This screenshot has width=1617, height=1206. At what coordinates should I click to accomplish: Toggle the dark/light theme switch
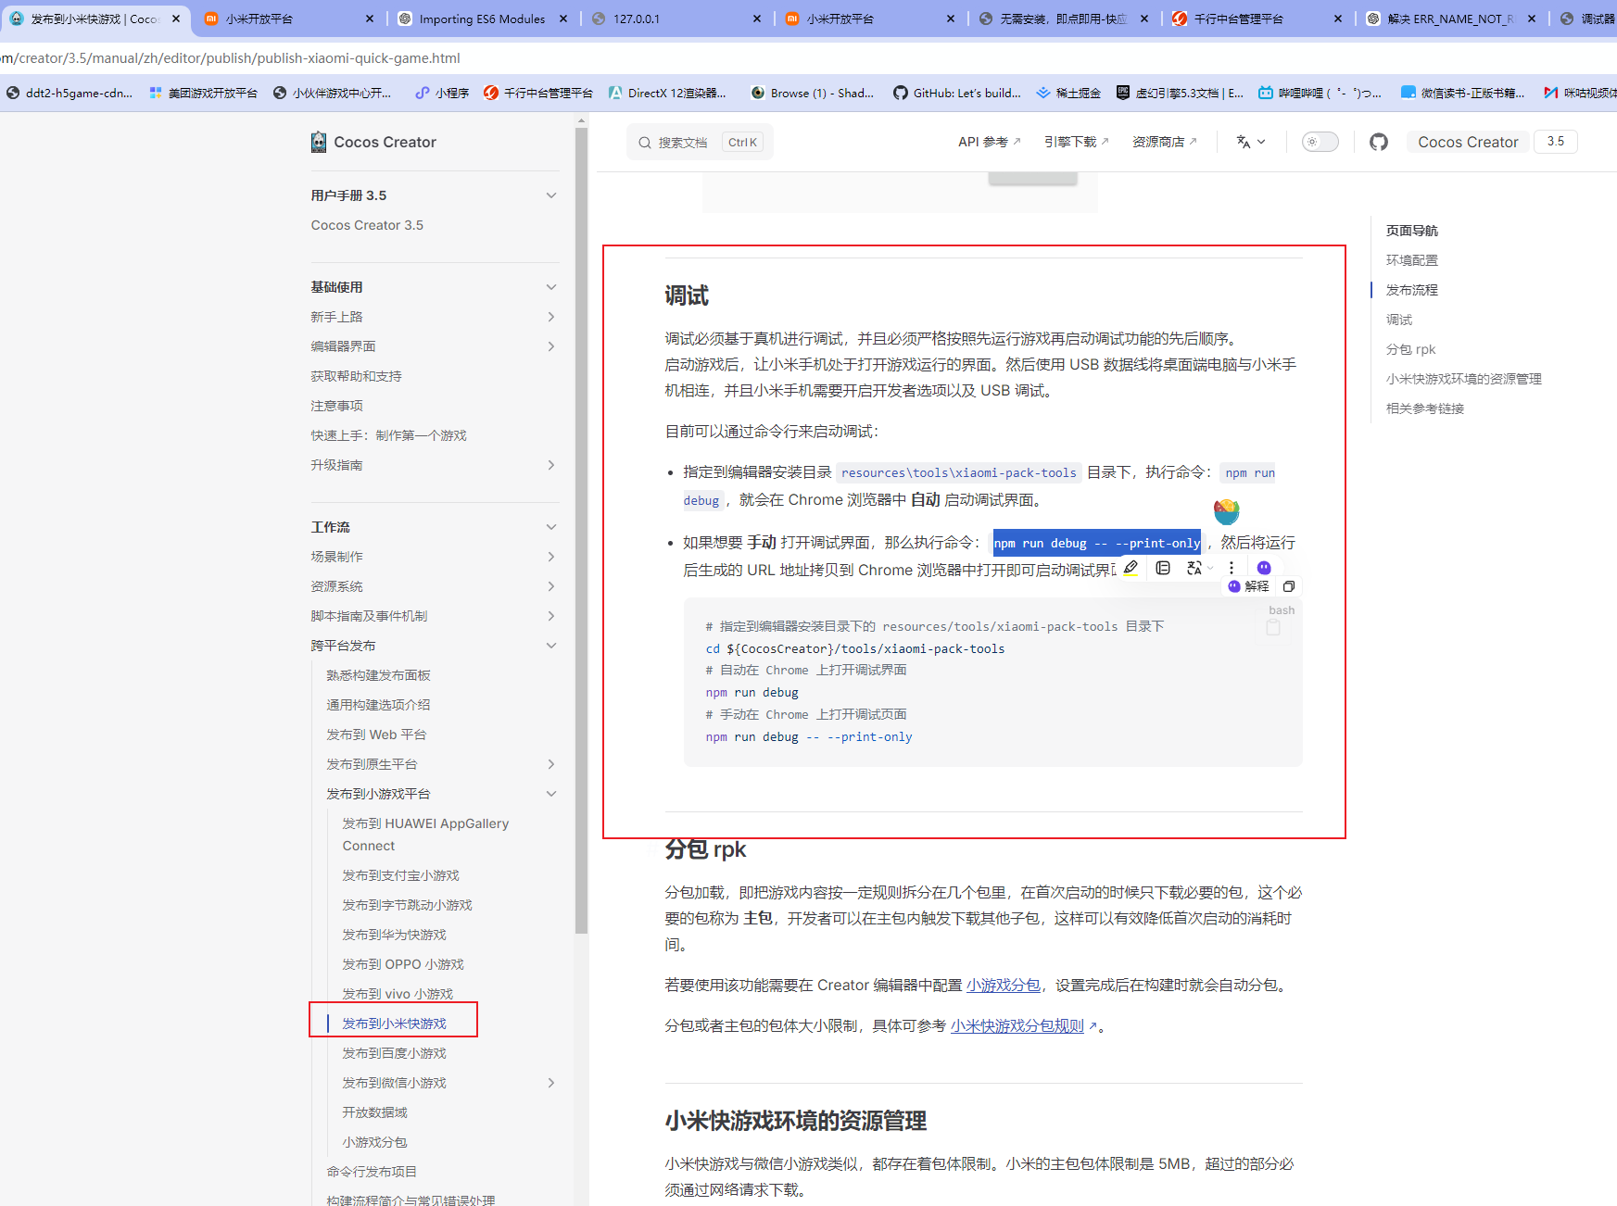[x=1320, y=142]
